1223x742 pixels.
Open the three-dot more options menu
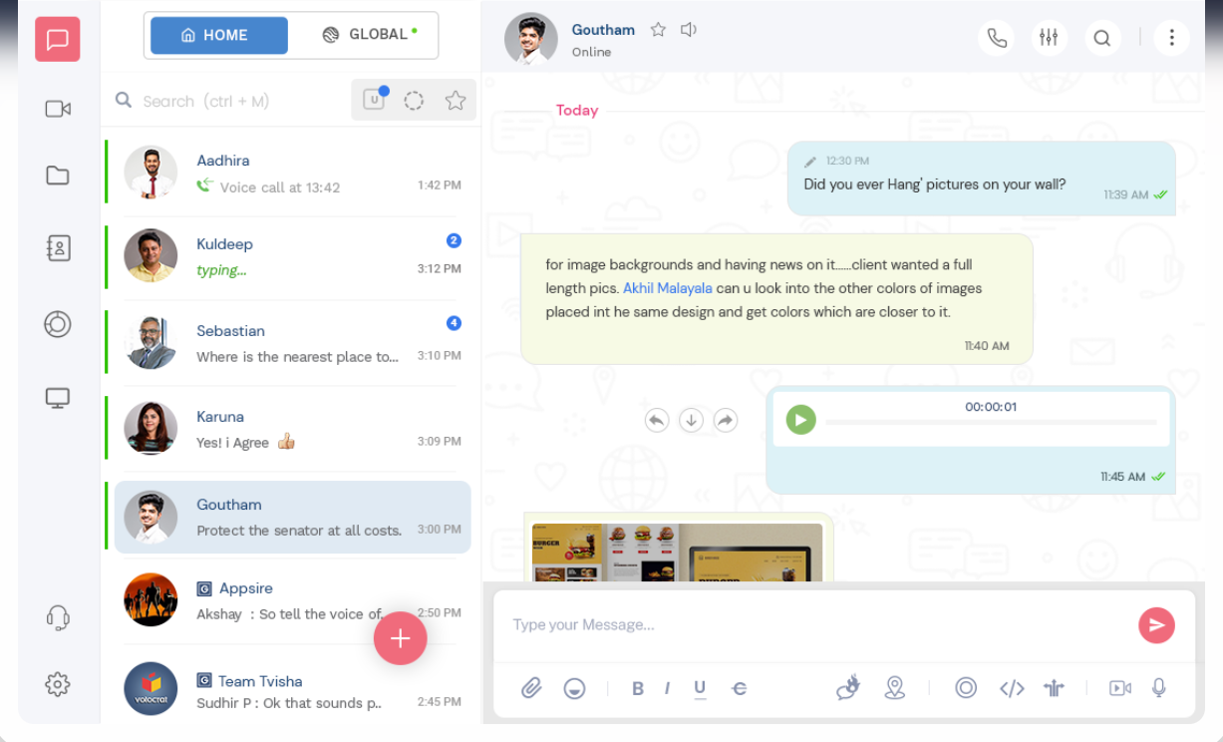click(x=1171, y=38)
